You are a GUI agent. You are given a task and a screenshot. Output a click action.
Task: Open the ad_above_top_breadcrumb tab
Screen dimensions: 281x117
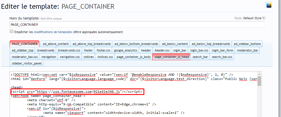(x=91, y=44)
